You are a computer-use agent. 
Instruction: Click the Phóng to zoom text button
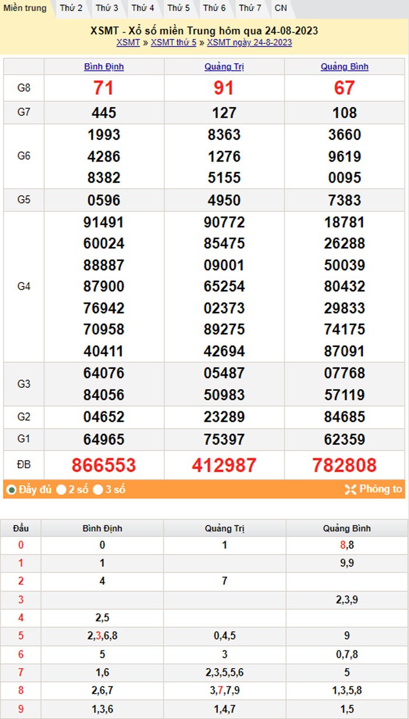[x=380, y=490]
